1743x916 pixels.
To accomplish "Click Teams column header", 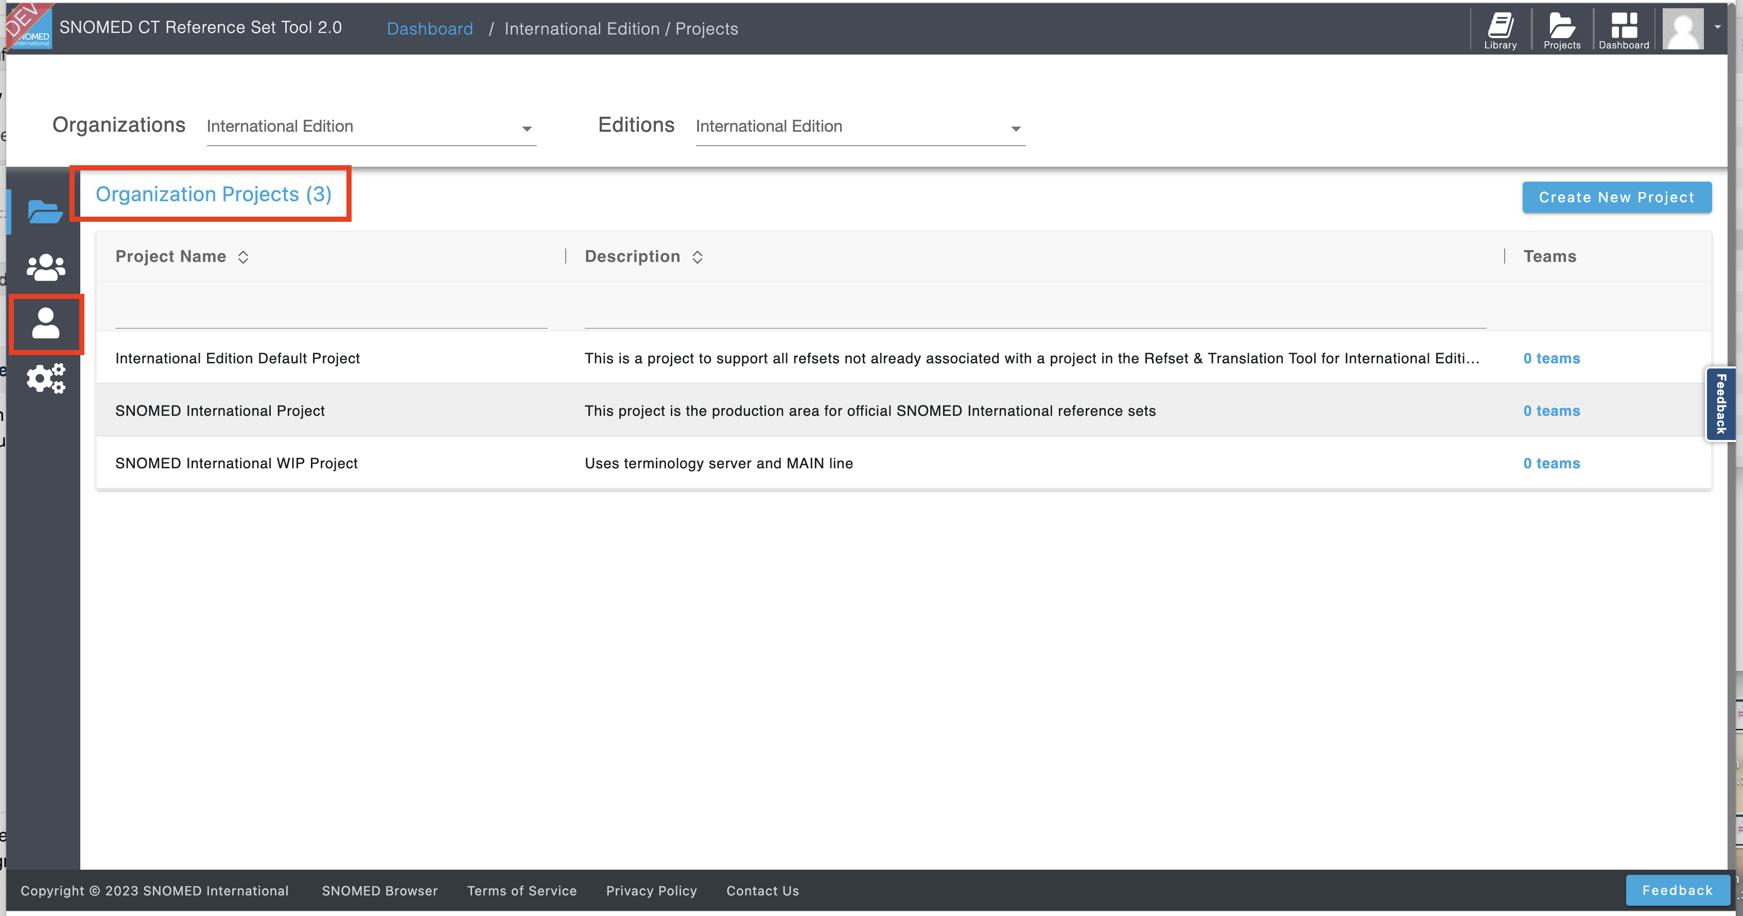I will [1549, 256].
